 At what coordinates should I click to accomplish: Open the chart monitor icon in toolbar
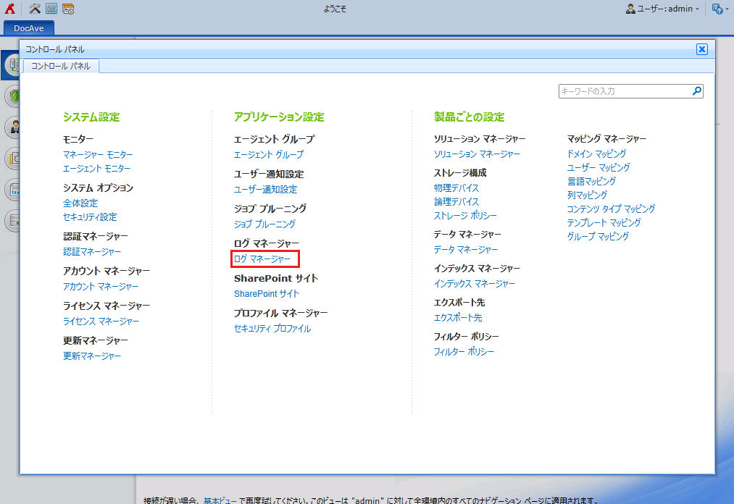click(x=51, y=9)
